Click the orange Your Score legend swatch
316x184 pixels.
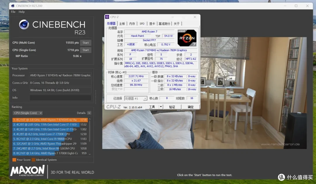(x=14, y=160)
